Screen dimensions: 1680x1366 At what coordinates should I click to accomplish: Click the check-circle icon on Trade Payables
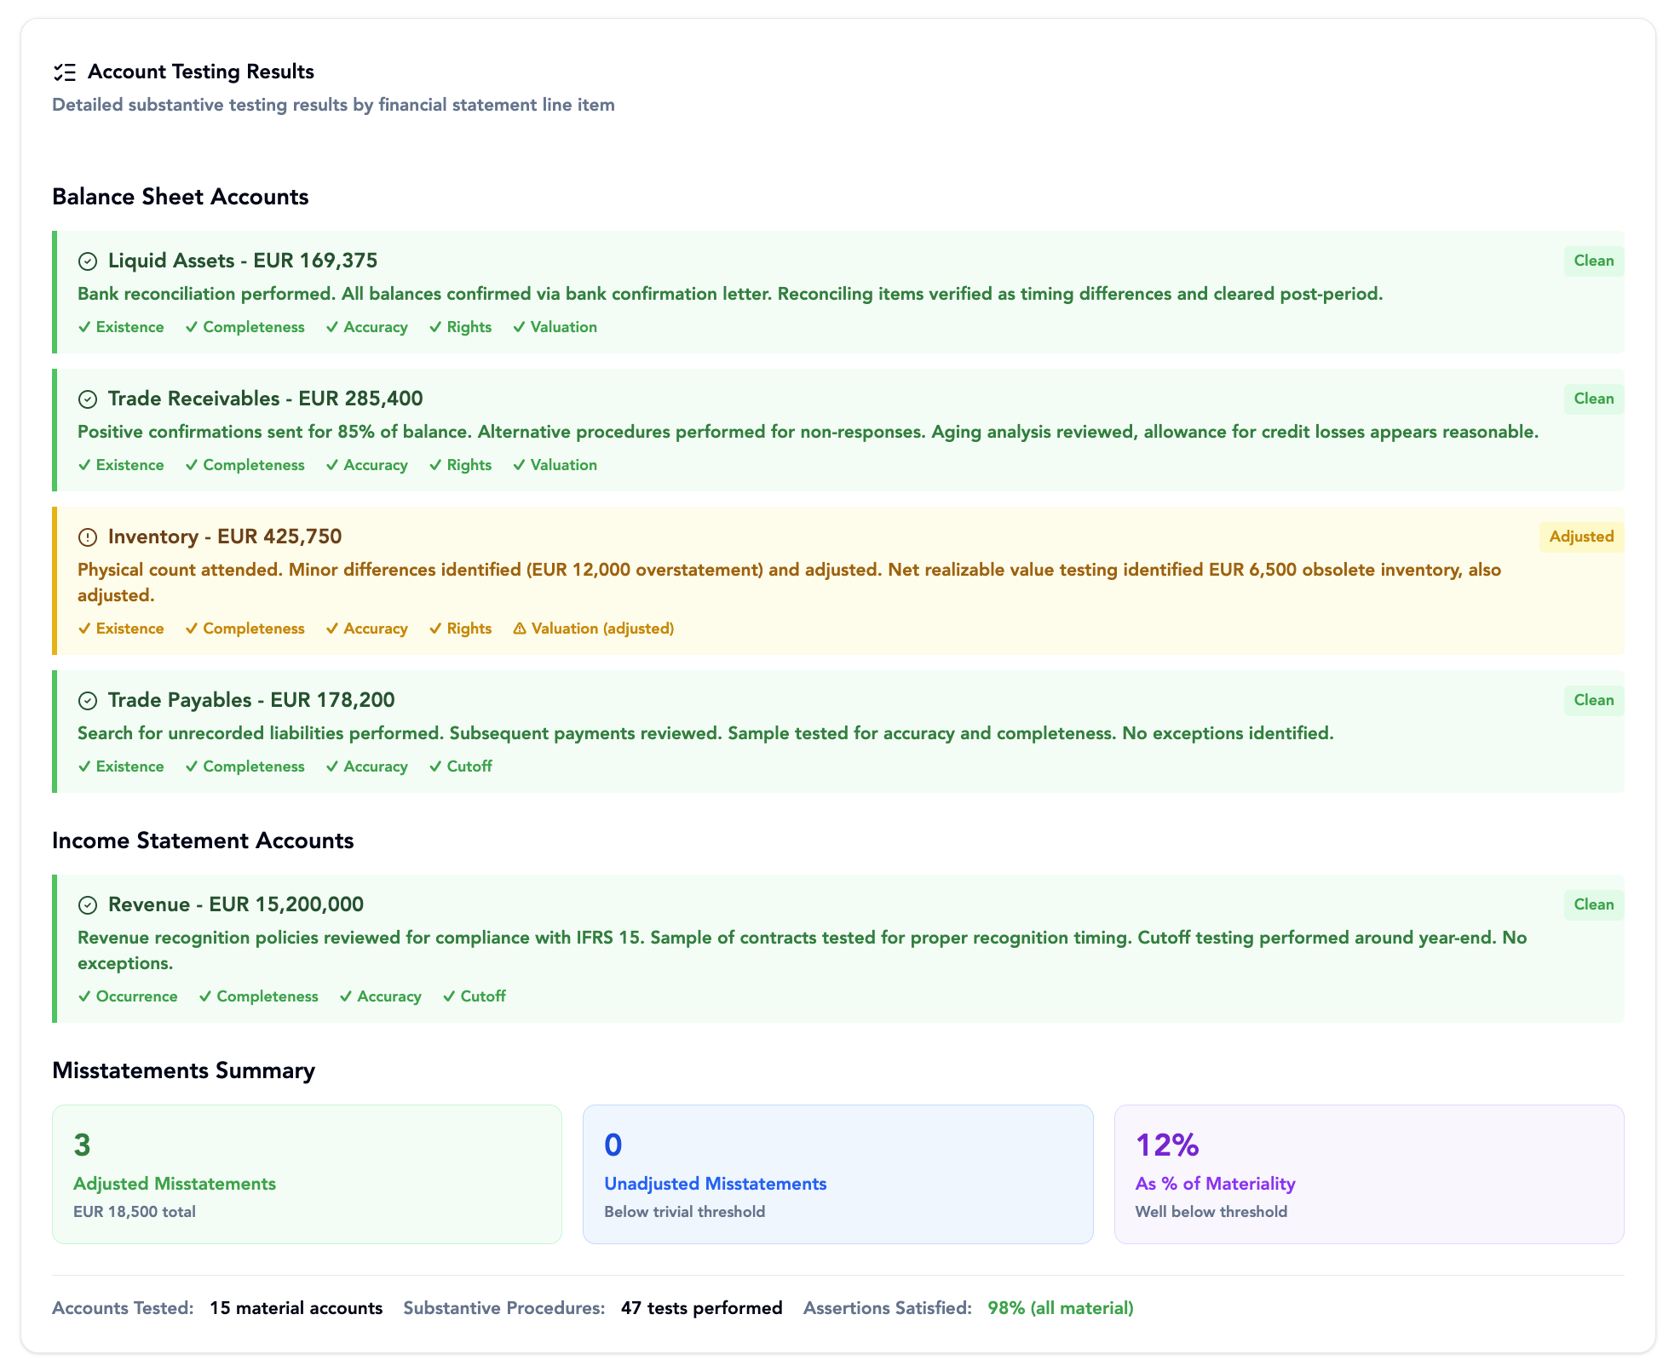click(89, 700)
